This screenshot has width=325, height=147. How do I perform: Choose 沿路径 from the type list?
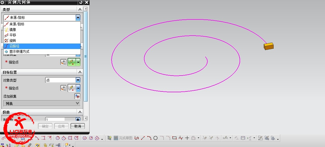point(42,46)
